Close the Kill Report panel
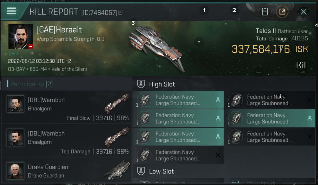Screen dimensions: 318x185 point(304,12)
